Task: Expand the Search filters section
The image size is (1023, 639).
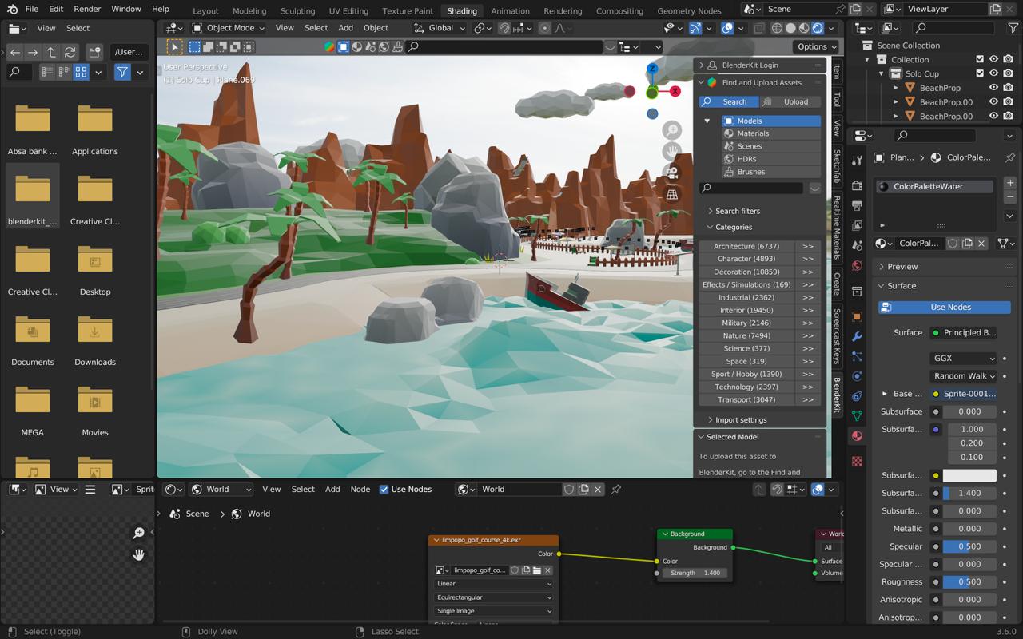Action: tap(737, 211)
